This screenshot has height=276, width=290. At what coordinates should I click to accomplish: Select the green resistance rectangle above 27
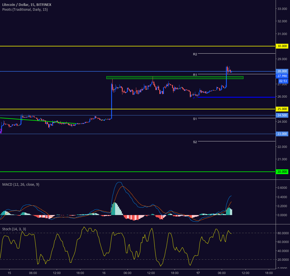175,78
